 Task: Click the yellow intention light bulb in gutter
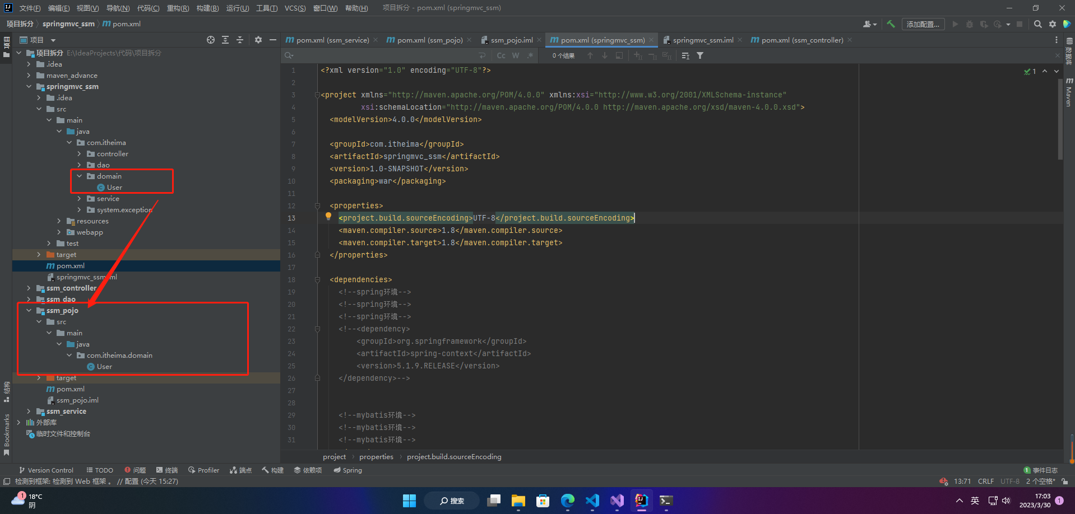328,217
